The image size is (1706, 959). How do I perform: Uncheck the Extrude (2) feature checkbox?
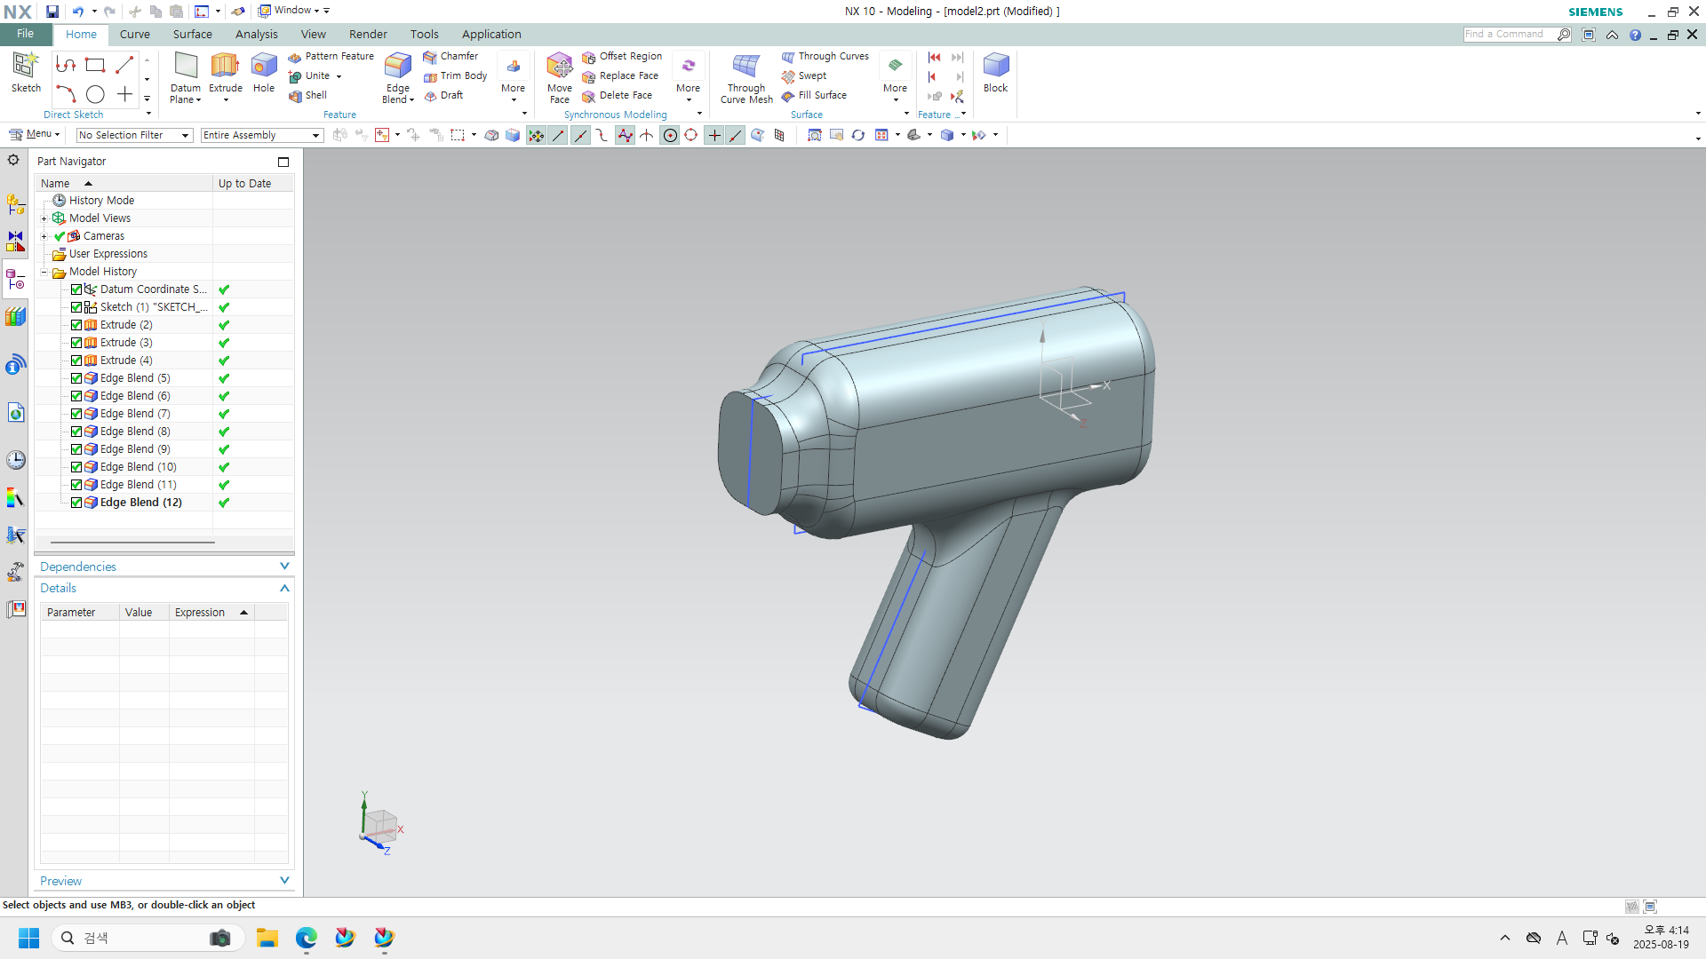[76, 325]
